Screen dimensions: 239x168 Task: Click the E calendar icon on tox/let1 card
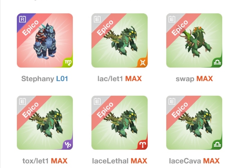(22, 101)
